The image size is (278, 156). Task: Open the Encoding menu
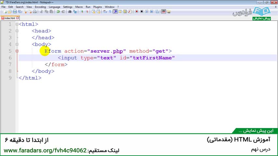[40, 7]
